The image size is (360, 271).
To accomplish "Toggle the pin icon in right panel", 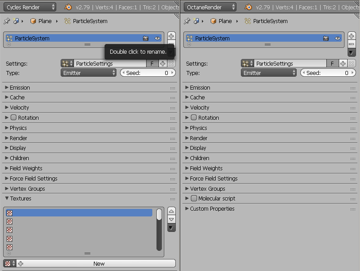I will (x=187, y=21).
